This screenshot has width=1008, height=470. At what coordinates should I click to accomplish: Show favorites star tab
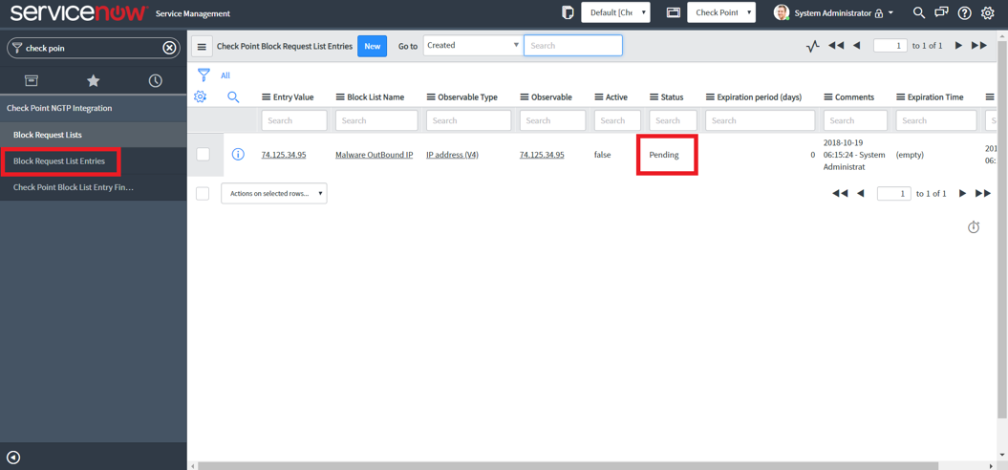(94, 80)
